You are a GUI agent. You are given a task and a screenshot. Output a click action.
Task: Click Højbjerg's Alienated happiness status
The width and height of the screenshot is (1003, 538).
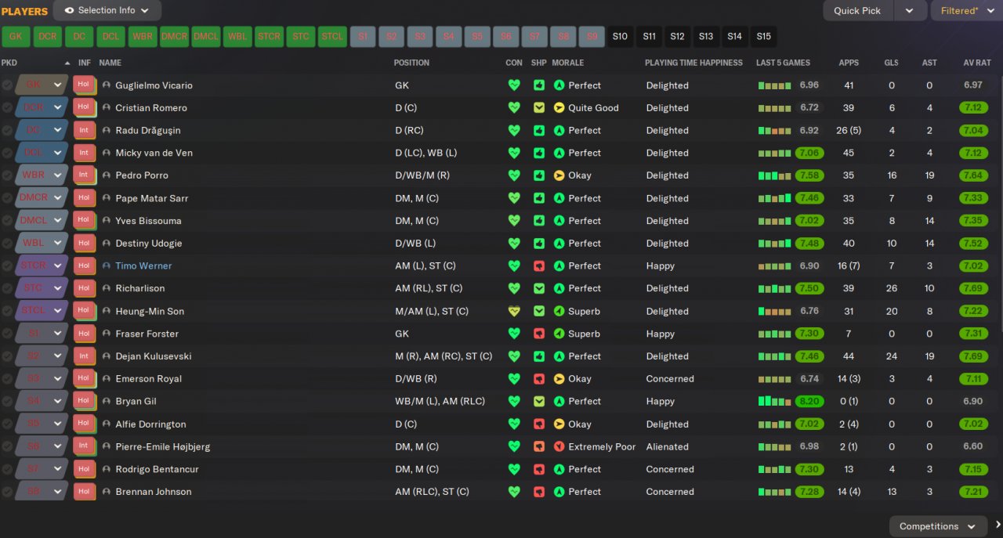pyautogui.click(x=668, y=446)
